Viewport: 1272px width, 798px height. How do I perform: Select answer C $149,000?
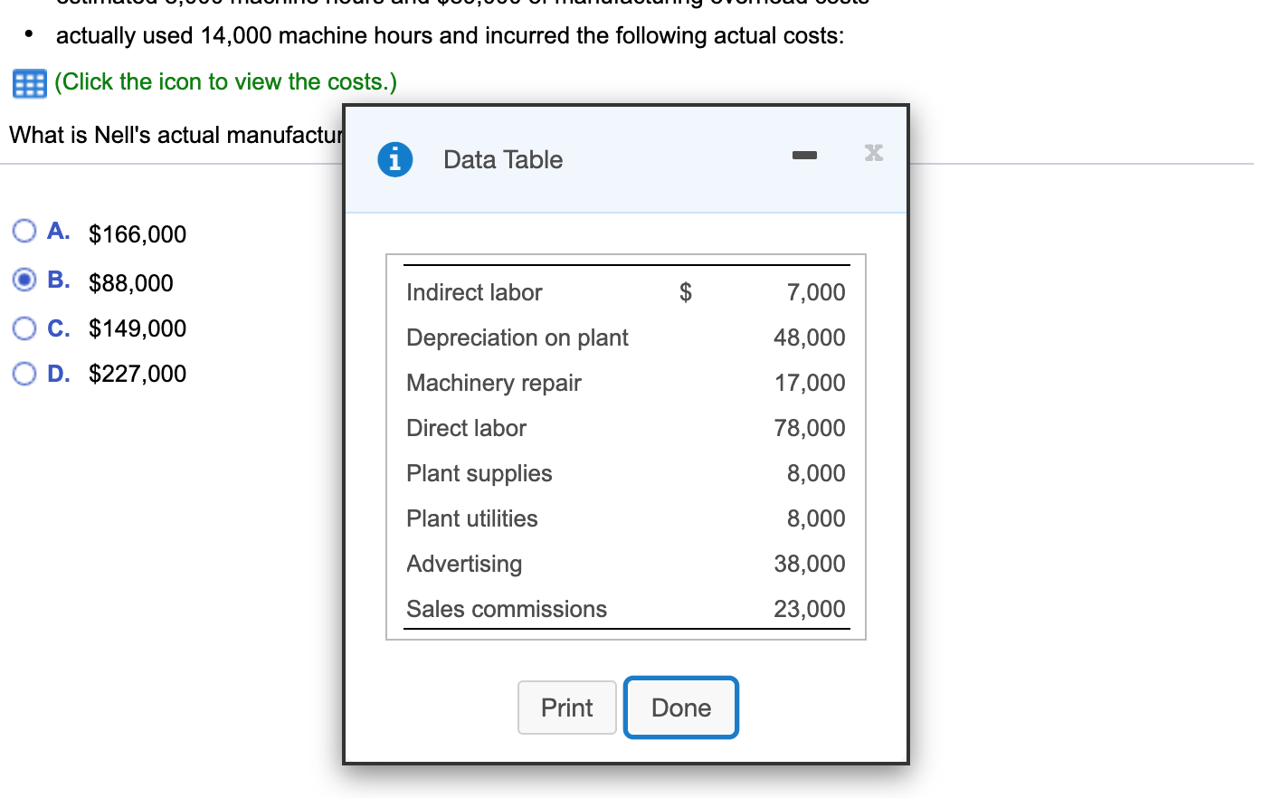point(24,328)
